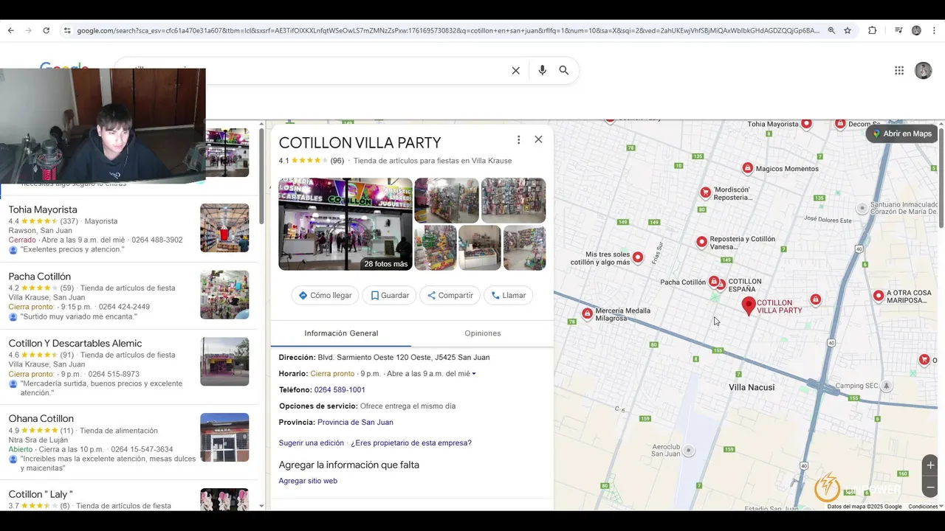Click Mis tres soles cotillón map pin
The height and width of the screenshot is (531, 945).
tap(638, 257)
